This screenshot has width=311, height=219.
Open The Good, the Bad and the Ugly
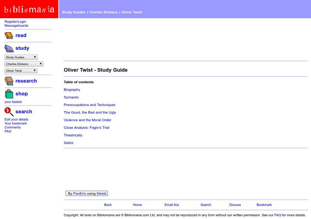tap(90, 112)
